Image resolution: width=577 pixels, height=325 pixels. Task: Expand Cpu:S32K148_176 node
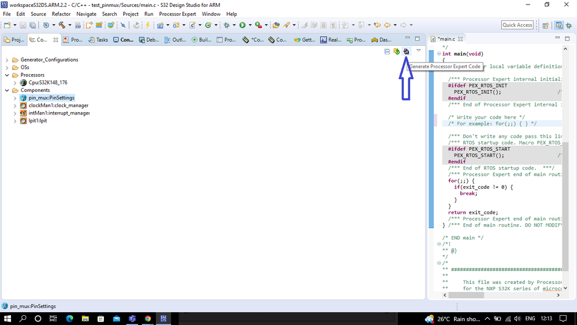pyautogui.click(x=15, y=83)
